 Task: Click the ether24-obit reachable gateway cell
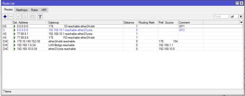point(85,41)
